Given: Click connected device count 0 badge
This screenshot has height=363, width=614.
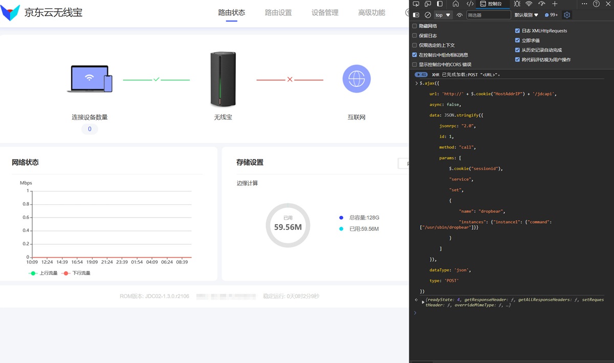Looking at the screenshot, I should [x=90, y=129].
